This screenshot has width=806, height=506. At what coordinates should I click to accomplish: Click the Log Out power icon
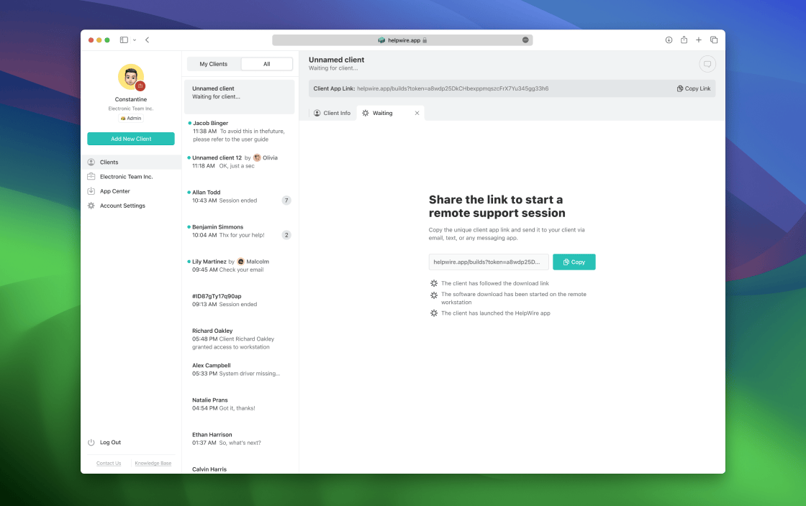[x=91, y=442]
